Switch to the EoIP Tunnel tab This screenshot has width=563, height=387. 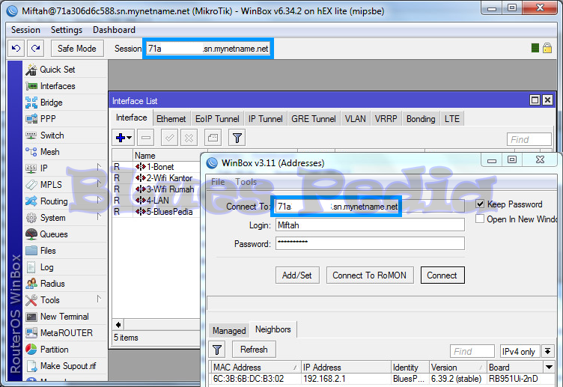pyautogui.click(x=217, y=119)
